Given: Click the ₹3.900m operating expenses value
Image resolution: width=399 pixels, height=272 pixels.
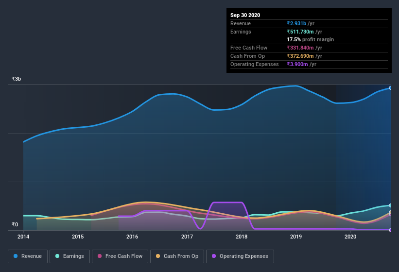Looking at the screenshot, I should click(297, 64).
